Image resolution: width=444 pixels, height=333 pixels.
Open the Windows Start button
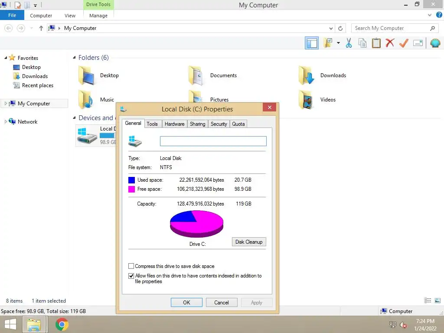point(10,324)
